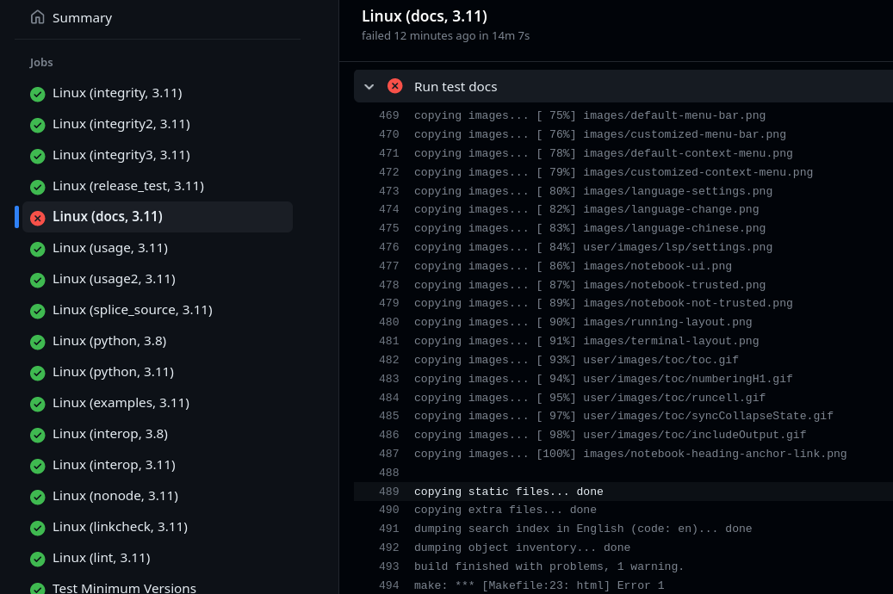Click red failure icon for Linux (docs, 3.11)
893x594 pixels.
[38, 218]
